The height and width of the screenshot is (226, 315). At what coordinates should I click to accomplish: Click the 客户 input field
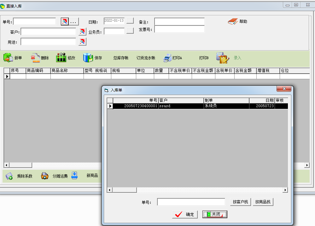(49, 32)
